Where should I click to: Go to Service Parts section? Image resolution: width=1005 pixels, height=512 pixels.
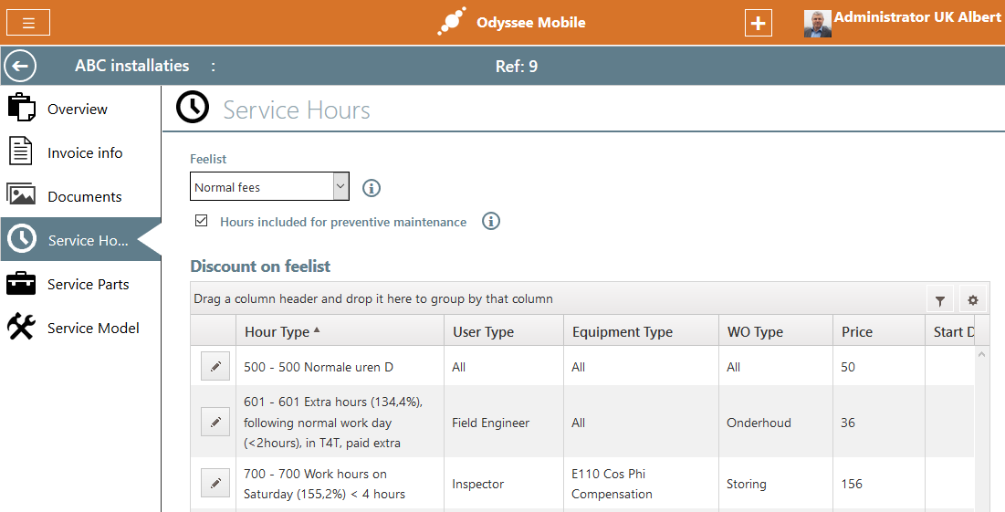pyautogui.click(x=88, y=285)
